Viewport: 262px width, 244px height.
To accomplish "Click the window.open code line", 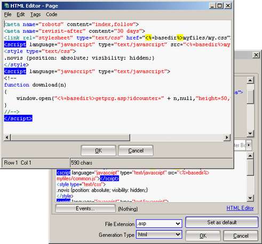I will (x=123, y=98).
